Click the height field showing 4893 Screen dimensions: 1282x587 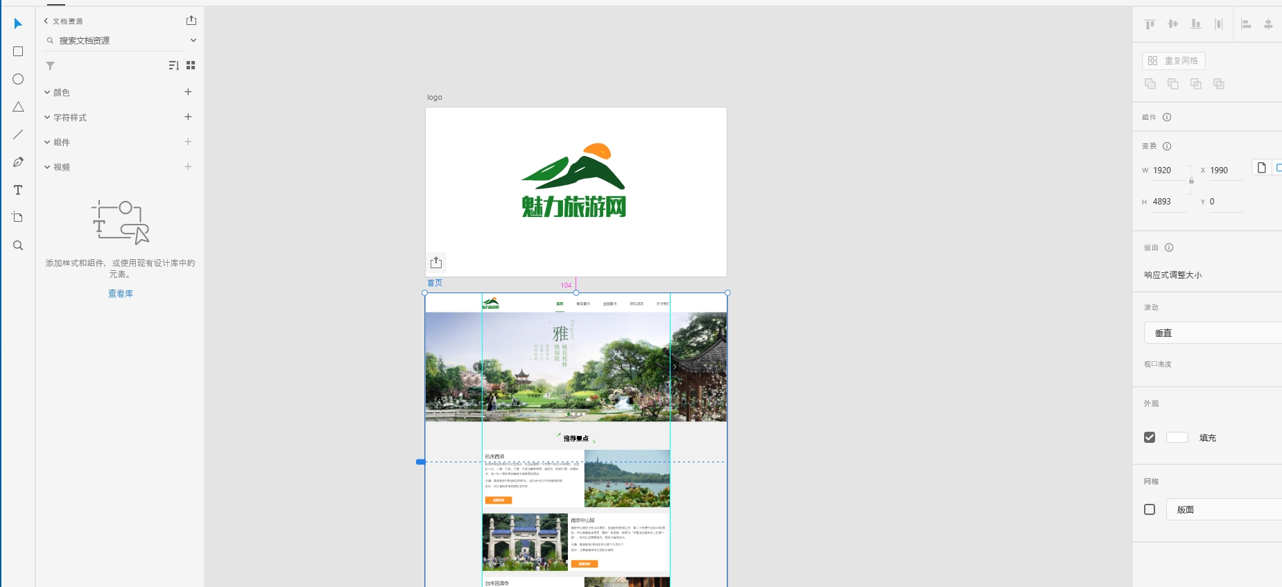point(1170,202)
